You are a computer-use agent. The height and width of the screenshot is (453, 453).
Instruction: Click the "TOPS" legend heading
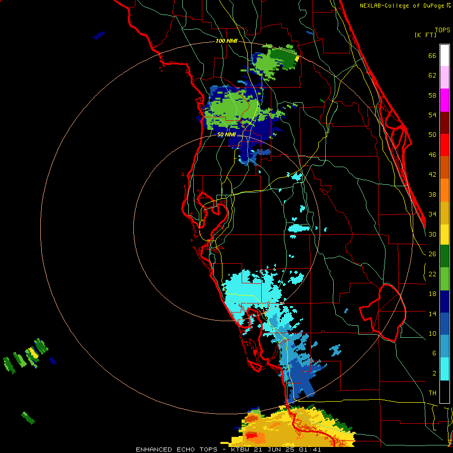click(x=442, y=30)
